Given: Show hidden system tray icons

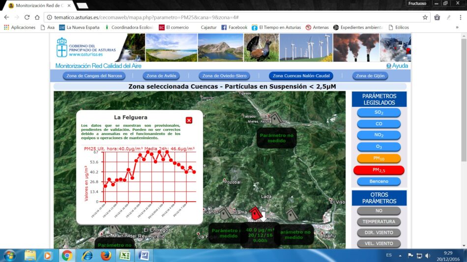Looking at the screenshot, I should 400,256.
